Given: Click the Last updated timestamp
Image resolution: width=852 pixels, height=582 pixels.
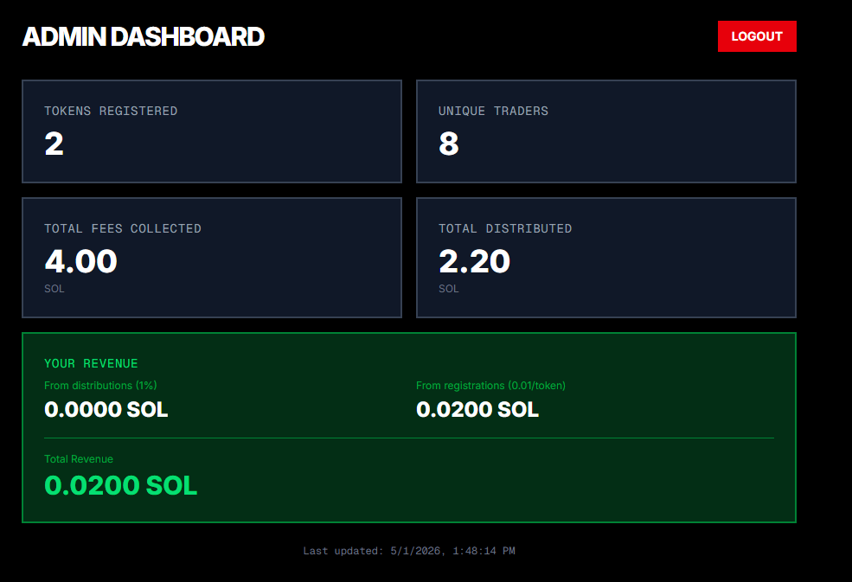Looking at the screenshot, I should coord(409,551).
